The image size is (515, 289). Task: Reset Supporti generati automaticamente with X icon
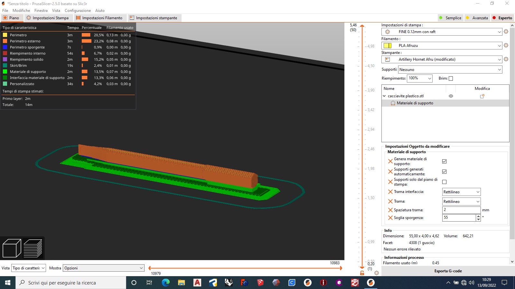pyautogui.click(x=390, y=171)
